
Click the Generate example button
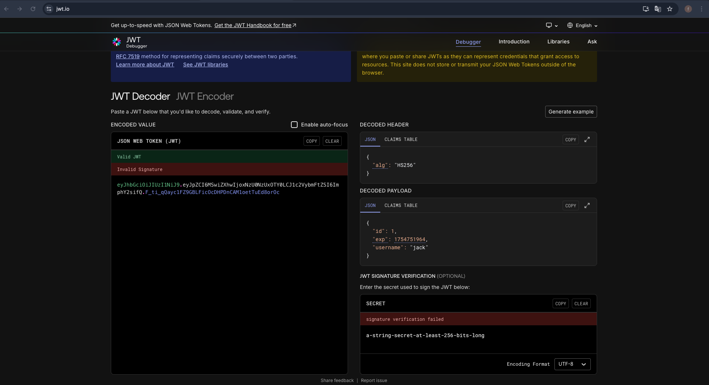[x=571, y=112]
